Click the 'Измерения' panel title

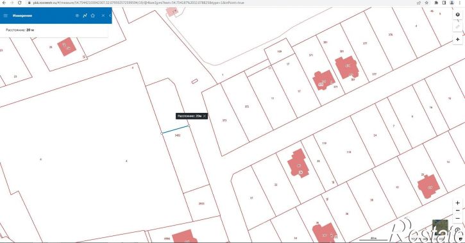pyautogui.click(x=22, y=15)
